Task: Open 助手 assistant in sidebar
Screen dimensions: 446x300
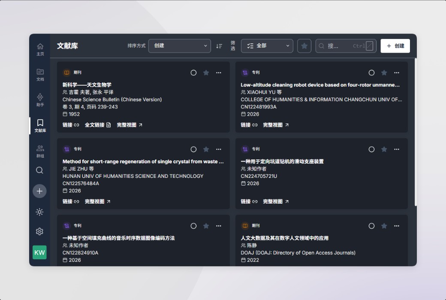Action: (40, 100)
